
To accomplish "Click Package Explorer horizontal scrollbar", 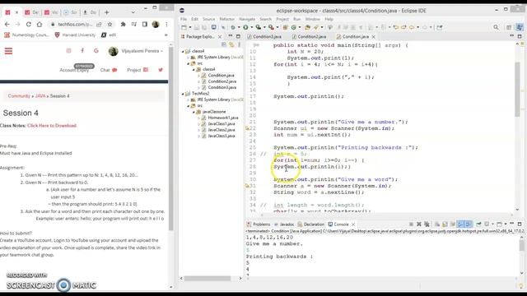I will coord(208,278).
